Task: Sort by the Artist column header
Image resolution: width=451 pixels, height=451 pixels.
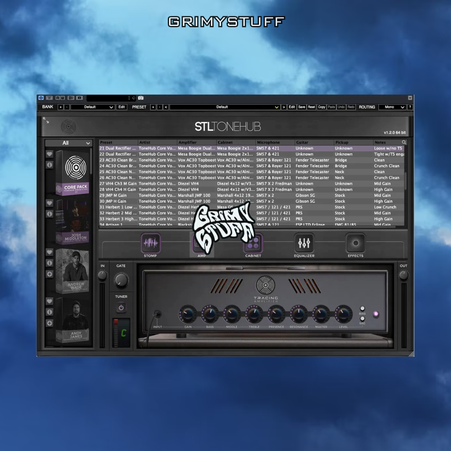Action: point(158,142)
